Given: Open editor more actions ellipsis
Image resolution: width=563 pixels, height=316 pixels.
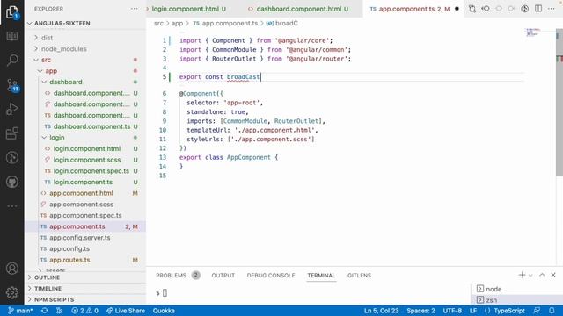Looking at the screenshot, I should [552, 9].
